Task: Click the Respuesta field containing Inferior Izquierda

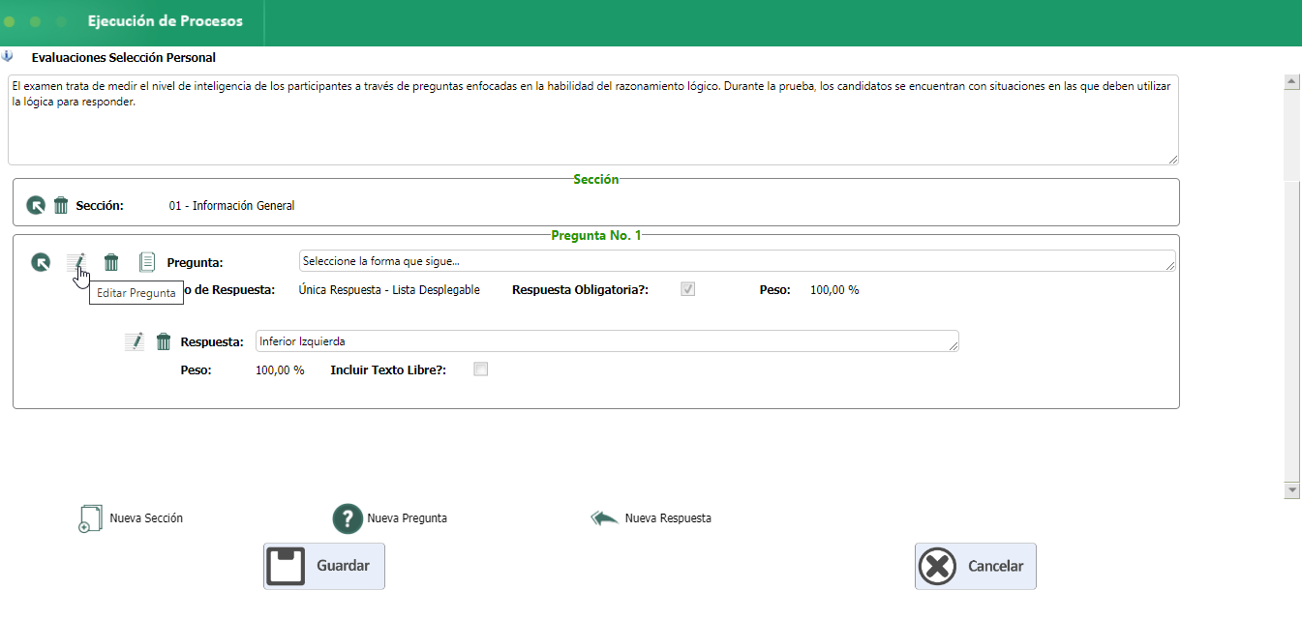Action: pyautogui.click(x=608, y=341)
